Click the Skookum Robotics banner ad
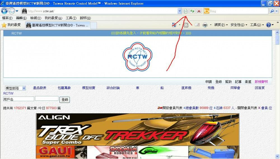Screen dimensions: 280x159 click(x=112, y=152)
